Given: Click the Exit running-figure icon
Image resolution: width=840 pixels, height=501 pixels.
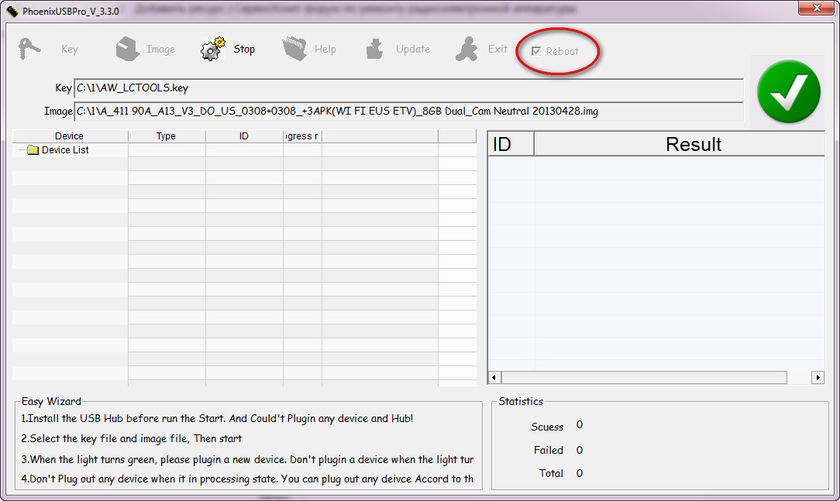Looking at the screenshot, I should pyautogui.click(x=466, y=49).
